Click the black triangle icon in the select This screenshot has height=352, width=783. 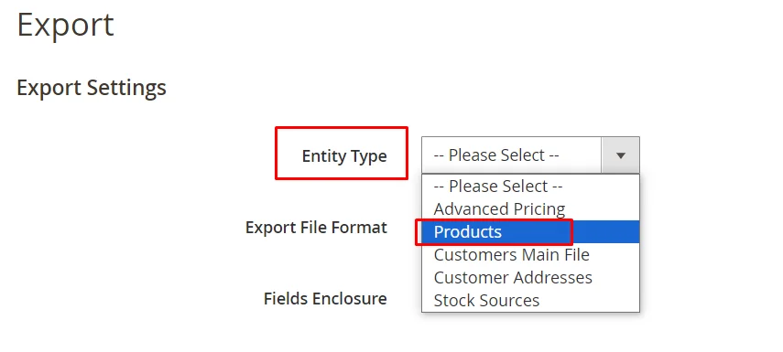[x=621, y=155]
